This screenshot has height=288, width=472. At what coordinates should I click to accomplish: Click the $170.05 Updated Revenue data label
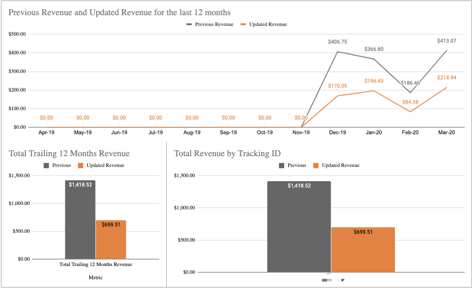click(x=337, y=86)
